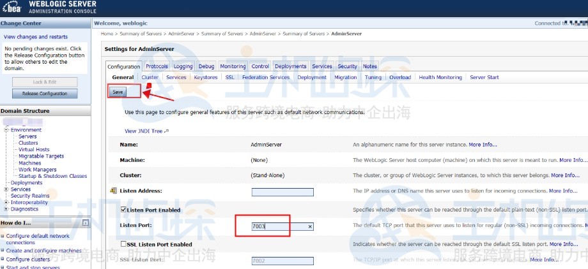Click the Release Configuration button
588x269 pixels.
click(x=45, y=94)
